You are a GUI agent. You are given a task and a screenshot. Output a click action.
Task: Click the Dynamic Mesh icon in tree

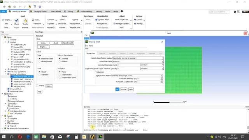pyautogui.click(x=9, y=89)
